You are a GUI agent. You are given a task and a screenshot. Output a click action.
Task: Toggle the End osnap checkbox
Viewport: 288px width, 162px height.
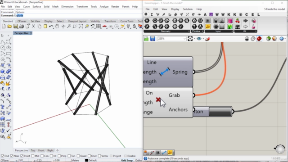(x=3, y=156)
